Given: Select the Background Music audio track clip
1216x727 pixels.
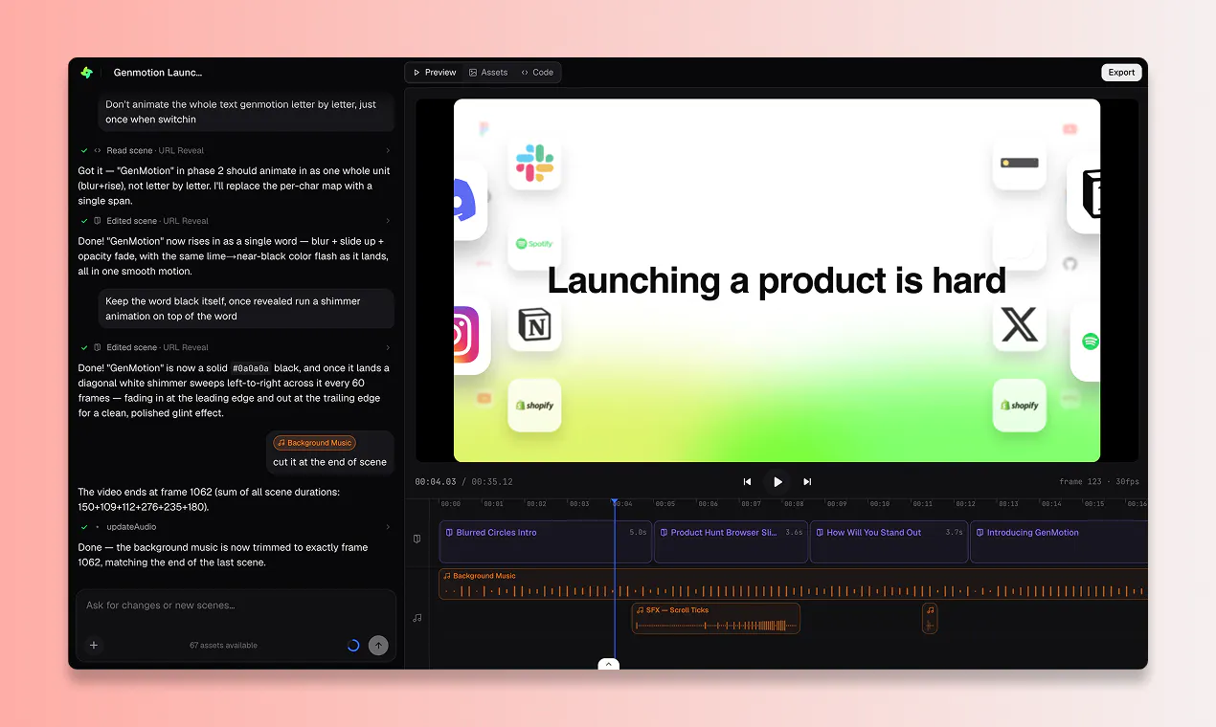Looking at the screenshot, I should 793,584.
